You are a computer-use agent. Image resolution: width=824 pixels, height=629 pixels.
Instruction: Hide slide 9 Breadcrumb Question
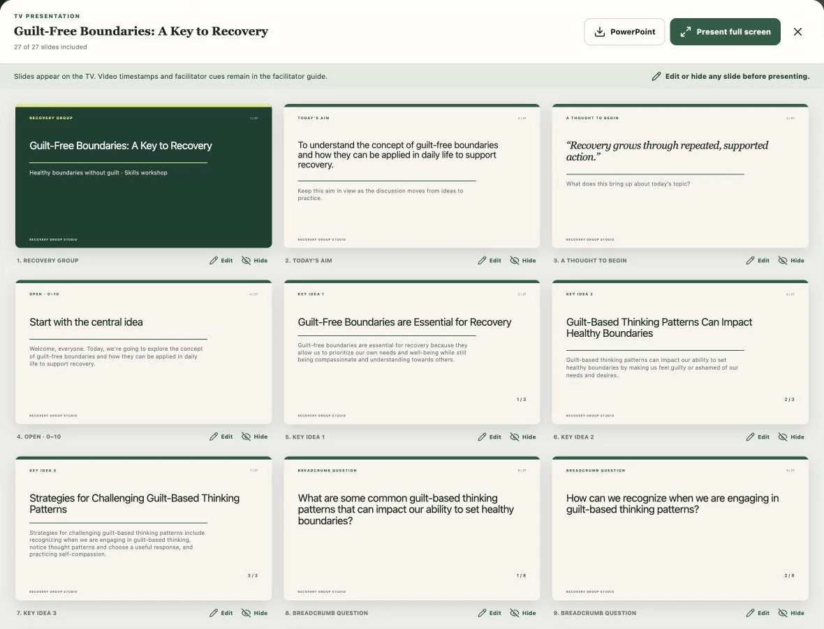tap(791, 613)
